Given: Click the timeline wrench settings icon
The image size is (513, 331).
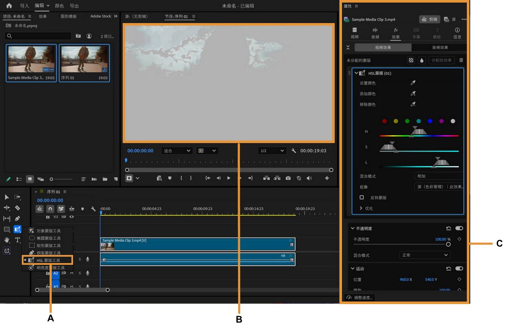Looking at the screenshot, I should click(93, 209).
